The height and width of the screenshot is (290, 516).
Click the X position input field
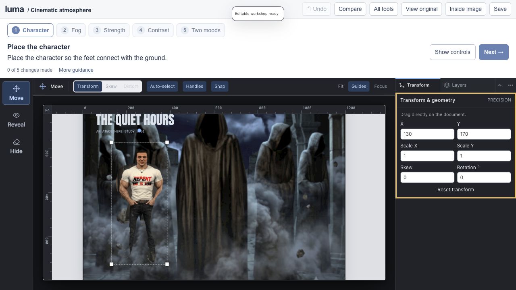tap(427, 134)
